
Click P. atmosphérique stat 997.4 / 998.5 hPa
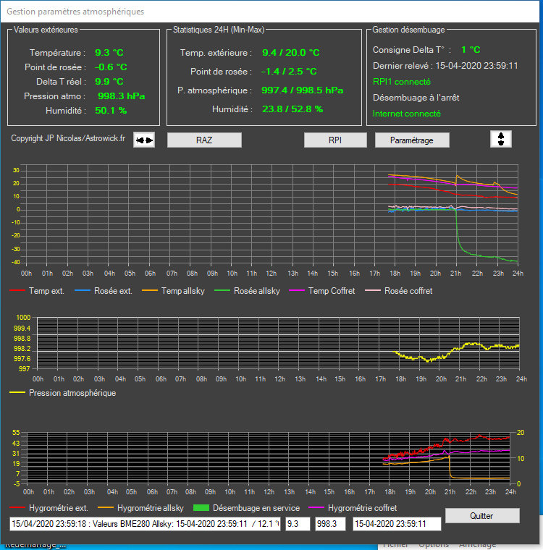point(303,90)
